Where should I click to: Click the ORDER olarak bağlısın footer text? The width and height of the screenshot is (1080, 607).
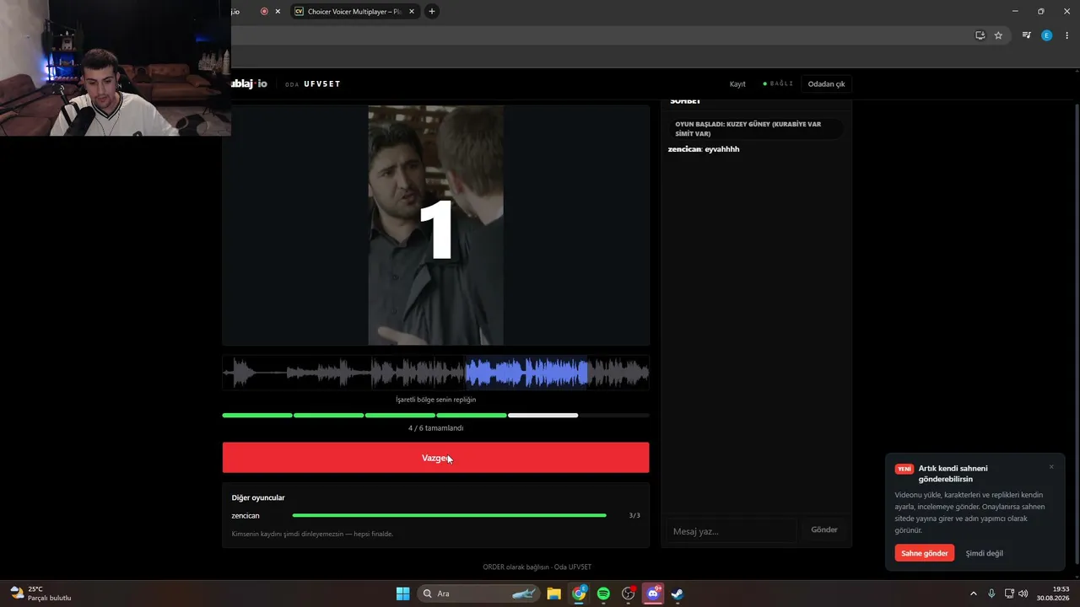pos(537,567)
